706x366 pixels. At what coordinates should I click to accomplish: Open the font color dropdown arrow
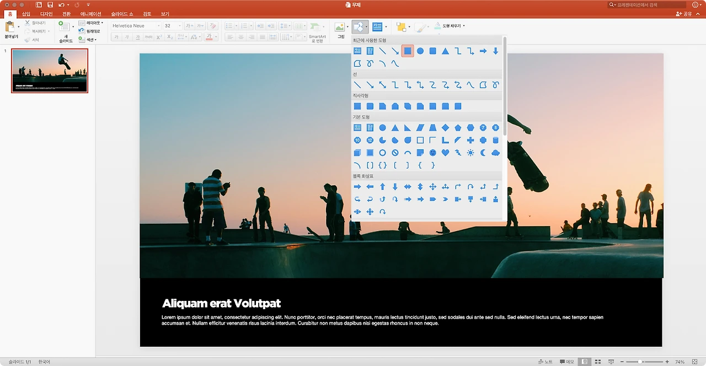coord(217,37)
